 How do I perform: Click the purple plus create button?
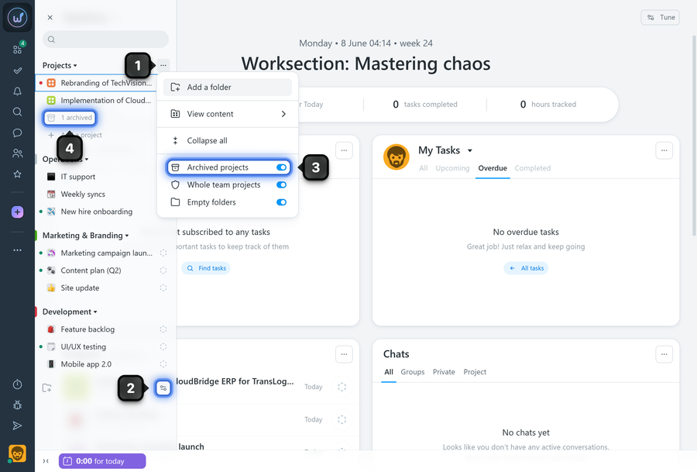(x=17, y=212)
